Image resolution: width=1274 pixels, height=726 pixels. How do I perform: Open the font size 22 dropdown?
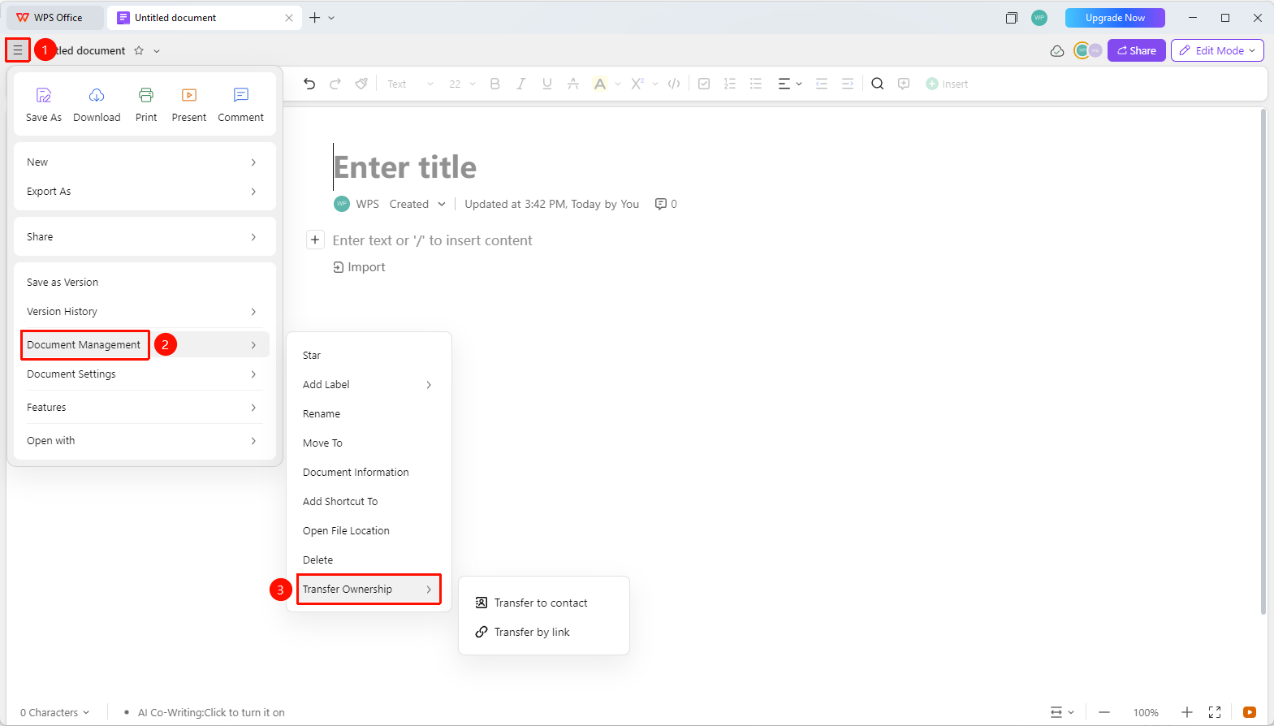[462, 84]
